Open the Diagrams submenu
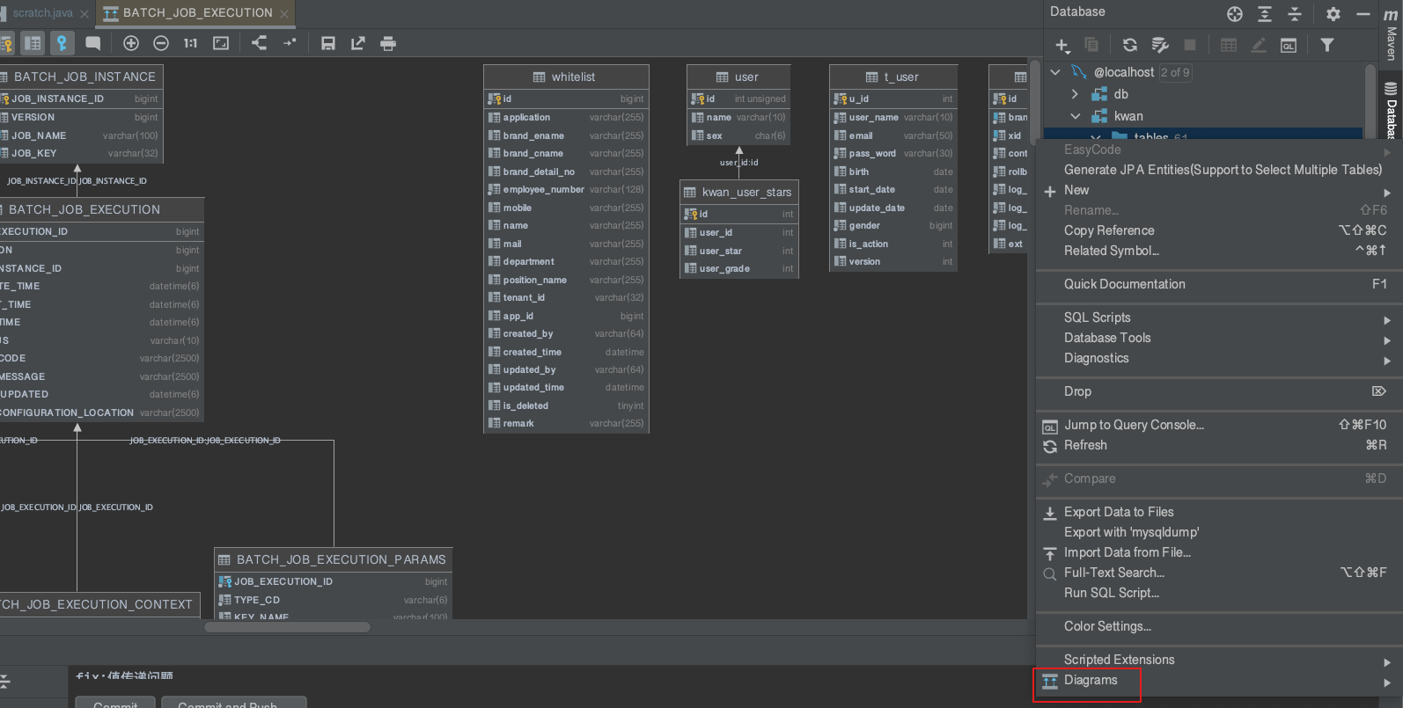 pos(1219,680)
